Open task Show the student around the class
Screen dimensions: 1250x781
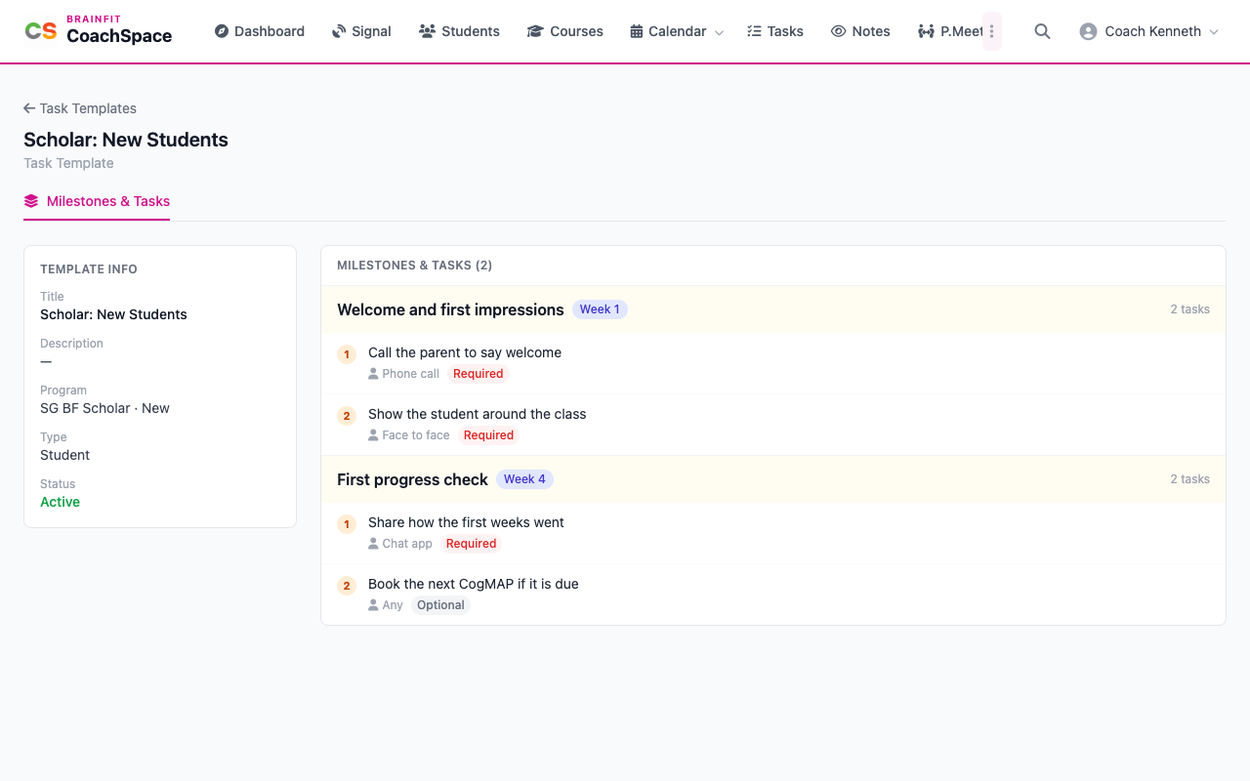[478, 414]
